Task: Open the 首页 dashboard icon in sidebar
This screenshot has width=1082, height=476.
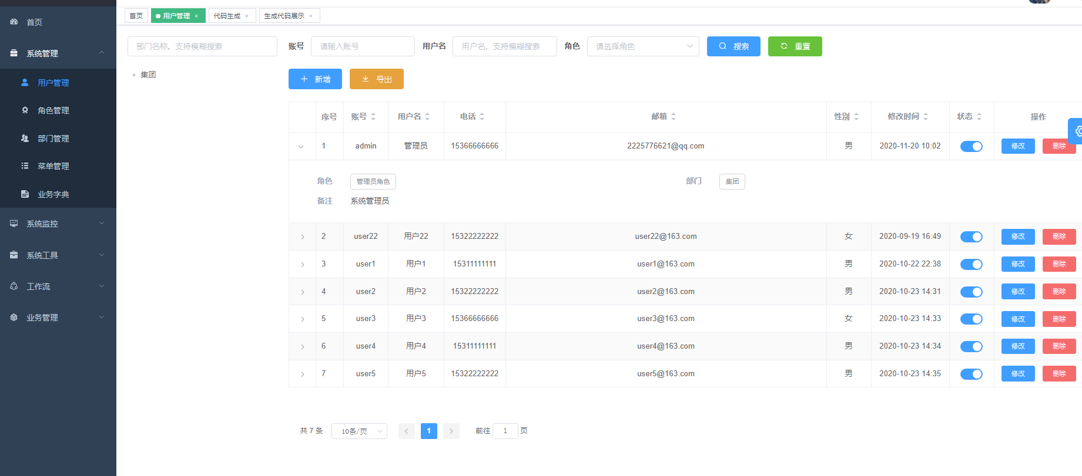Action: click(x=14, y=22)
